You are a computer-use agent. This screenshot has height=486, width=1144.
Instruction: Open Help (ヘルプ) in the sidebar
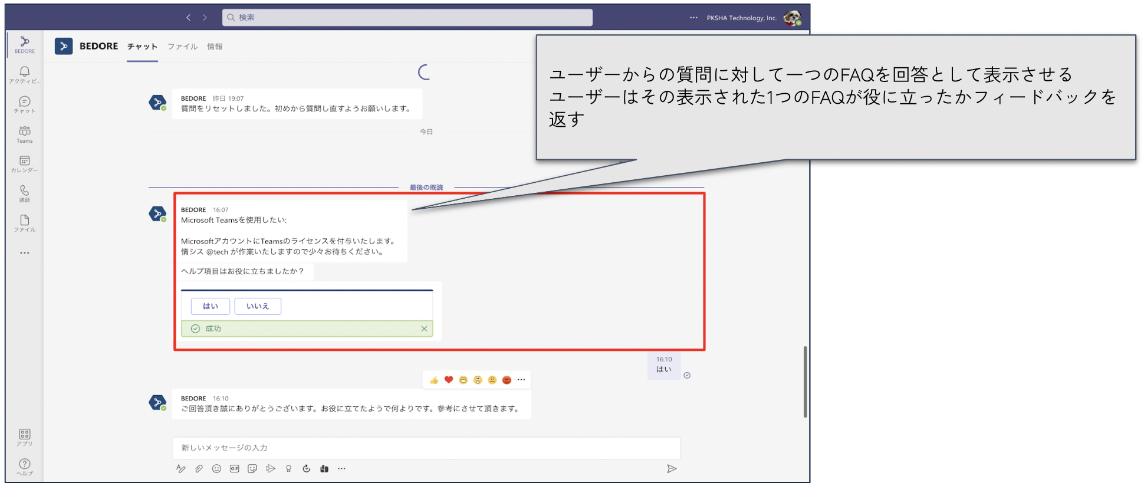(x=24, y=467)
